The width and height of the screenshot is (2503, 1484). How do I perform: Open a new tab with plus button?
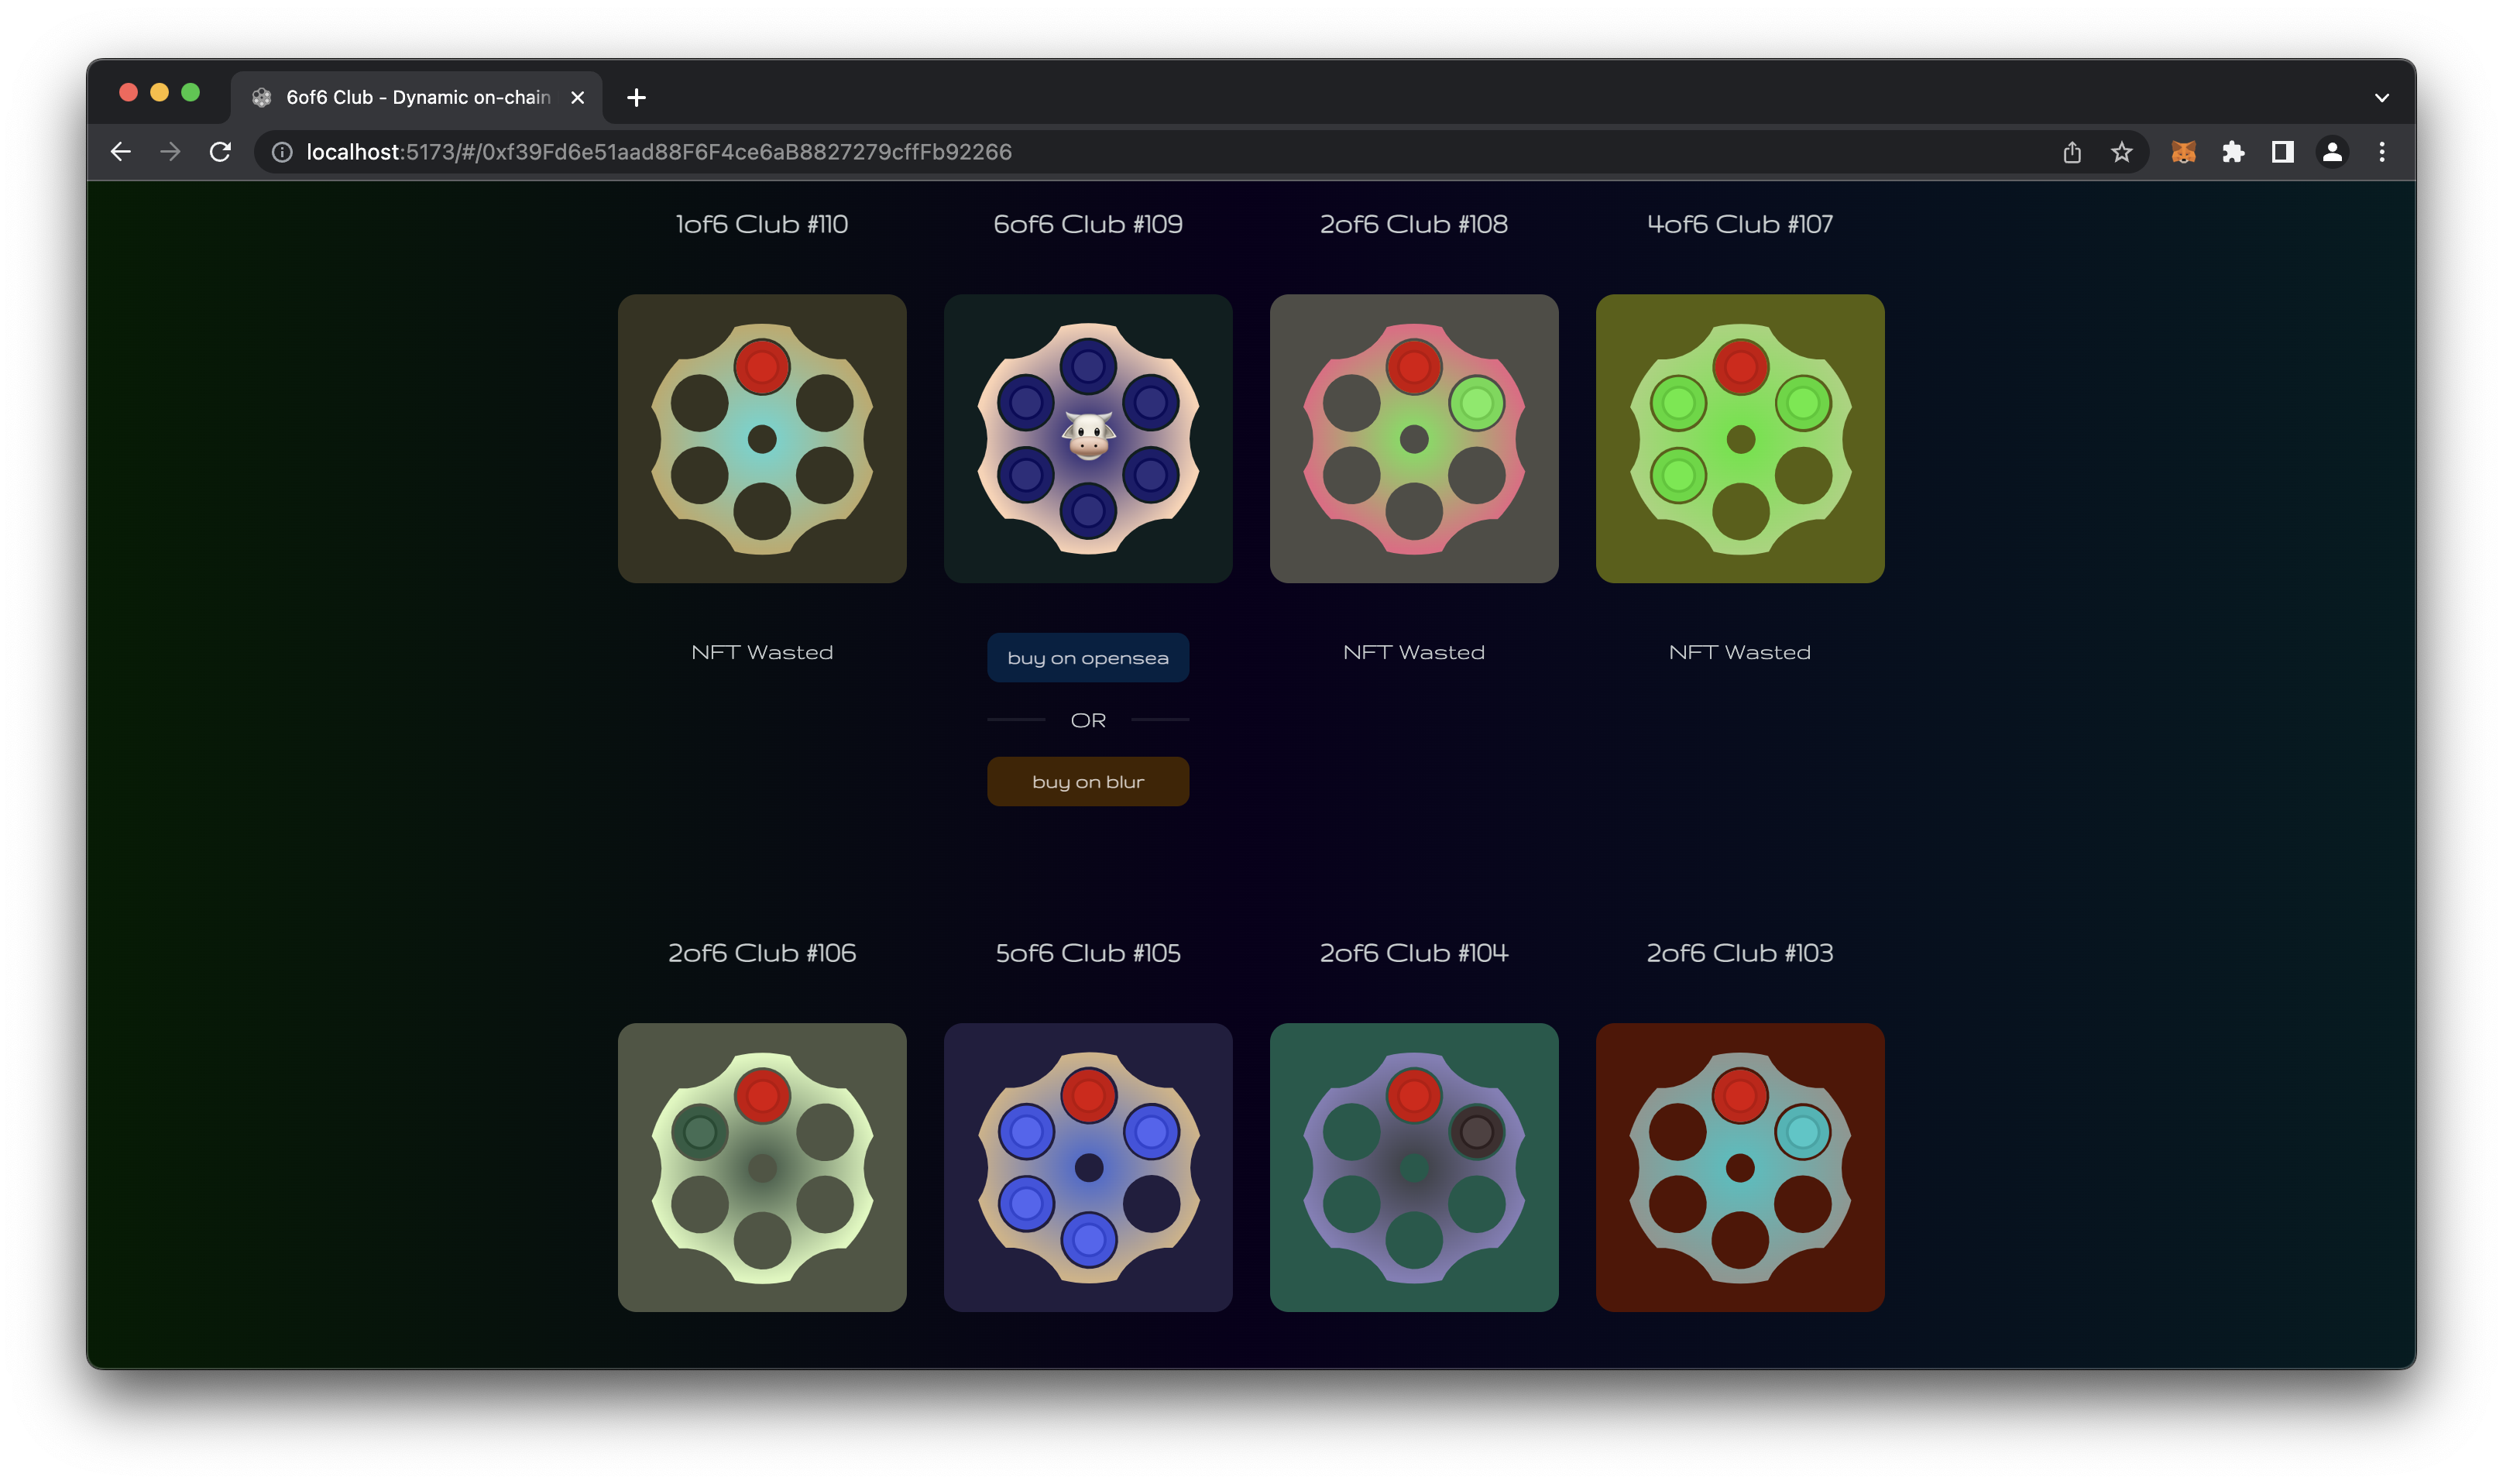(637, 98)
